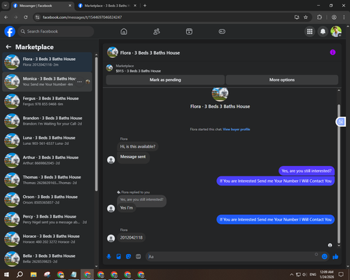
Task: Open Facebook home via the logo
Action: tap(10, 31)
